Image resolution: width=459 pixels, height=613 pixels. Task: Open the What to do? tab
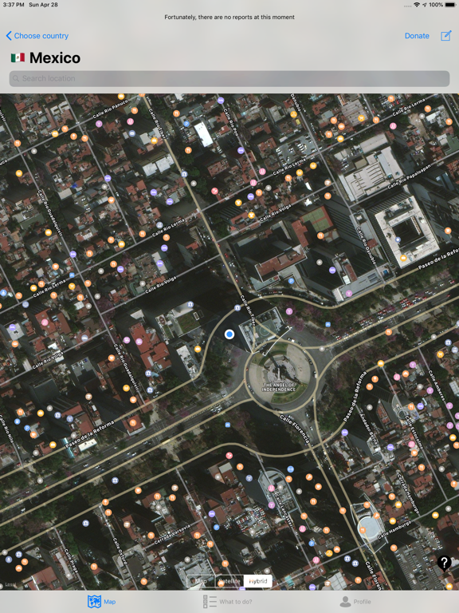tap(228, 602)
